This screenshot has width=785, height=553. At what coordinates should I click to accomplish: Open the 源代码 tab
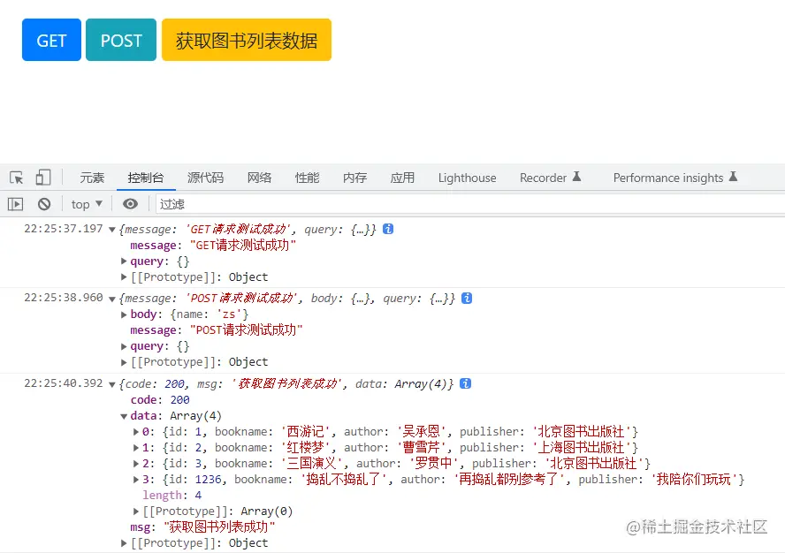click(x=205, y=178)
